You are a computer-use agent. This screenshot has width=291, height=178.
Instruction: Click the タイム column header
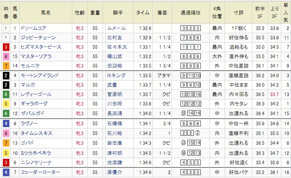point(143,12)
